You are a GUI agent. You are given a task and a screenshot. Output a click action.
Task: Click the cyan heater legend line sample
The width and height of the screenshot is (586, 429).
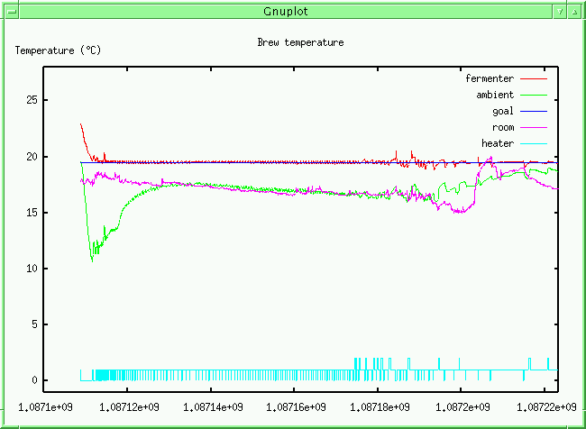534,144
